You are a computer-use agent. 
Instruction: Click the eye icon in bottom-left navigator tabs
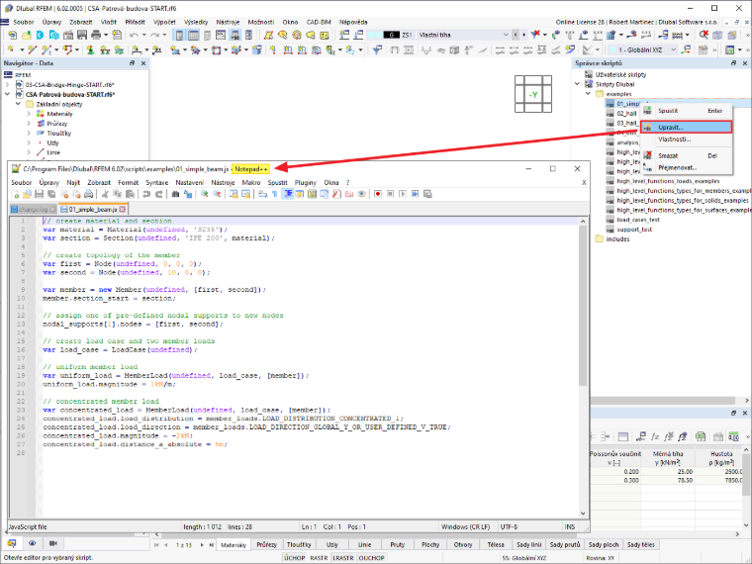pos(32,543)
